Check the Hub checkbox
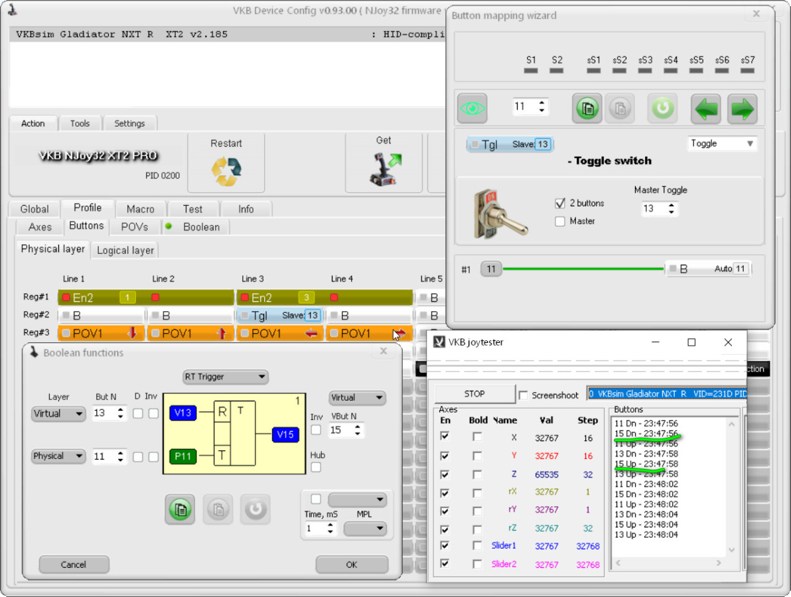This screenshot has height=597, width=791. coord(316,468)
